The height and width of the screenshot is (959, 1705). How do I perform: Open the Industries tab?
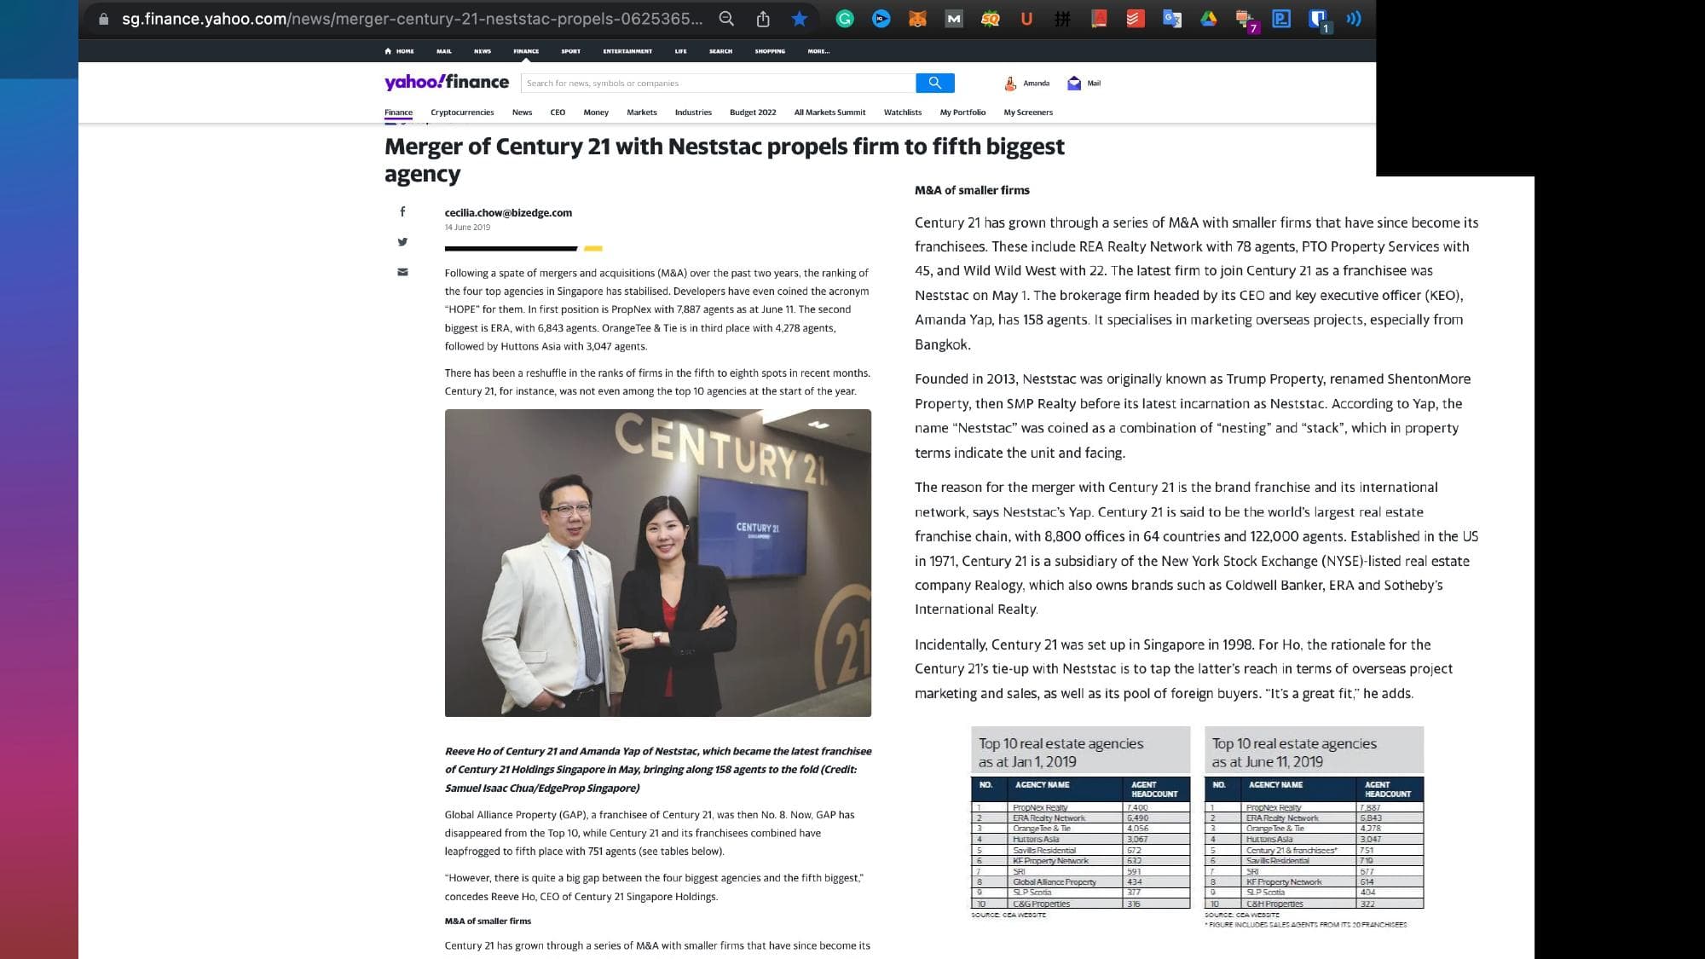[693, 113]
